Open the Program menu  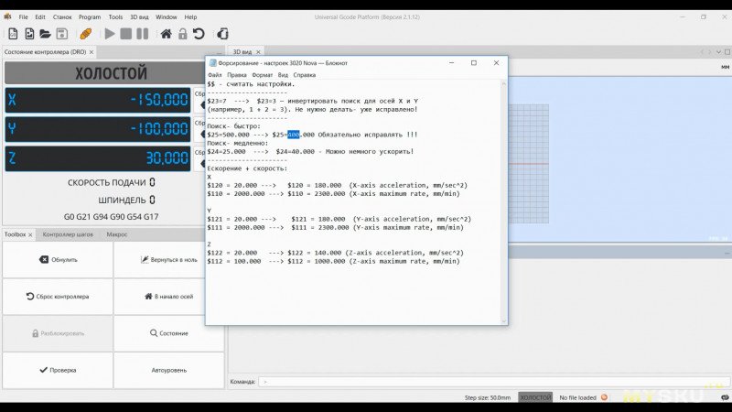[x=90, y=16]
